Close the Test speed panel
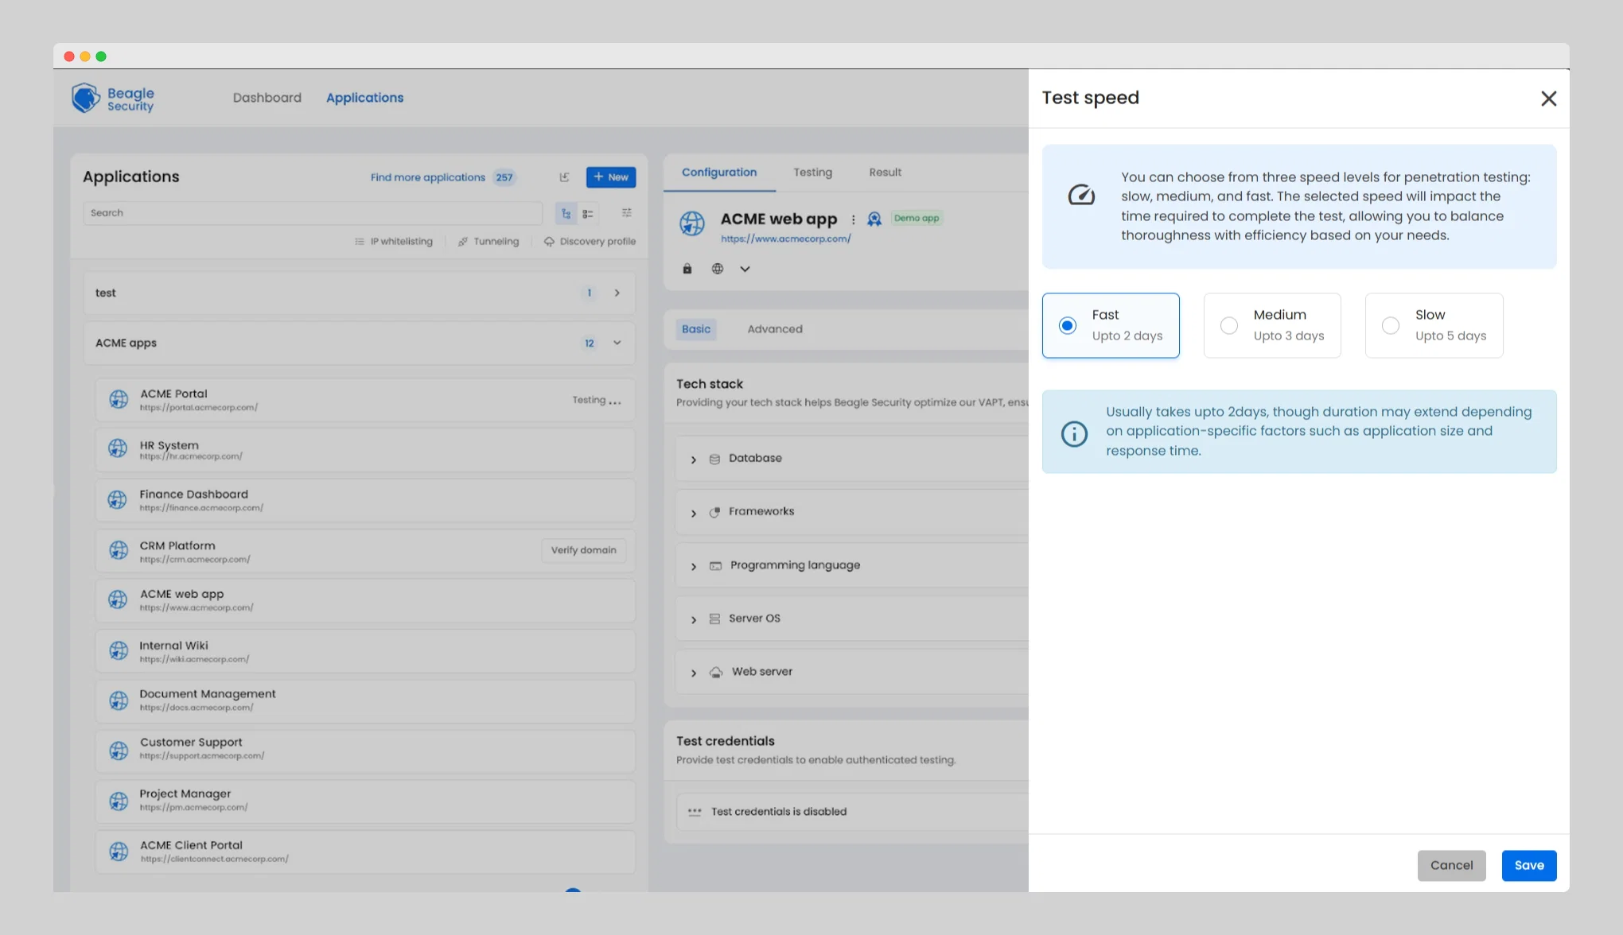The height and width of the screenshot is (935, 1623). pyautogui.click(x=1548, y=98)
